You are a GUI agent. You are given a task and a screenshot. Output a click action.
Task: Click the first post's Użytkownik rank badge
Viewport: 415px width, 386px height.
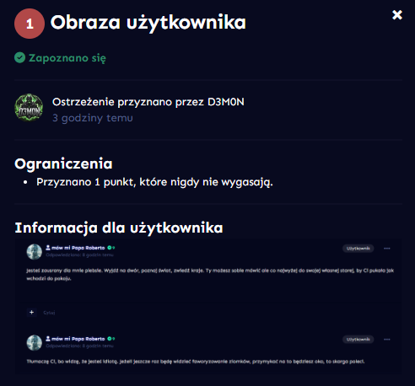coord(358,249)
